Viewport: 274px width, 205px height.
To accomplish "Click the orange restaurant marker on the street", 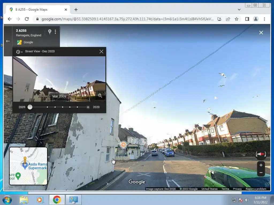I will pos(123,145).
